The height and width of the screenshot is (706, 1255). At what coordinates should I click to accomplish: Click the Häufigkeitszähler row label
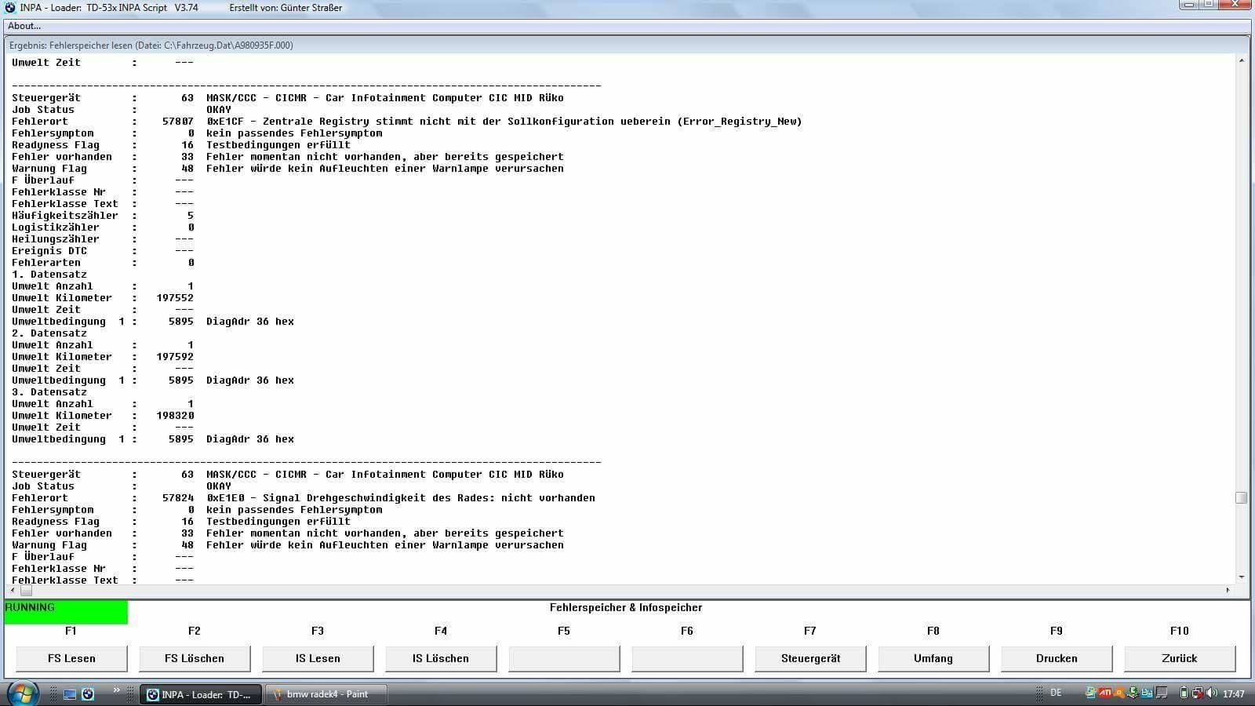click(x=65, y=216)
